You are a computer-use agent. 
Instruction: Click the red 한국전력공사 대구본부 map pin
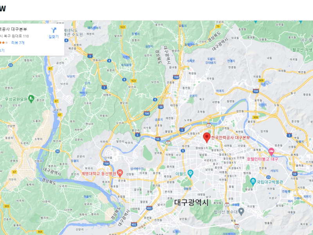click(207, 138)
